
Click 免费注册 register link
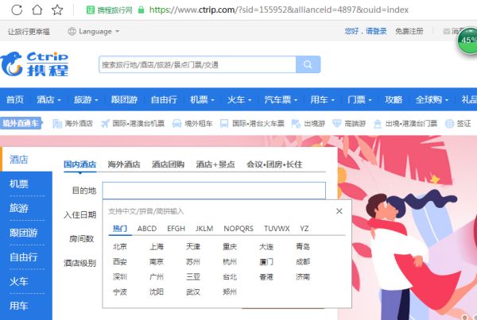coord(409,32)
